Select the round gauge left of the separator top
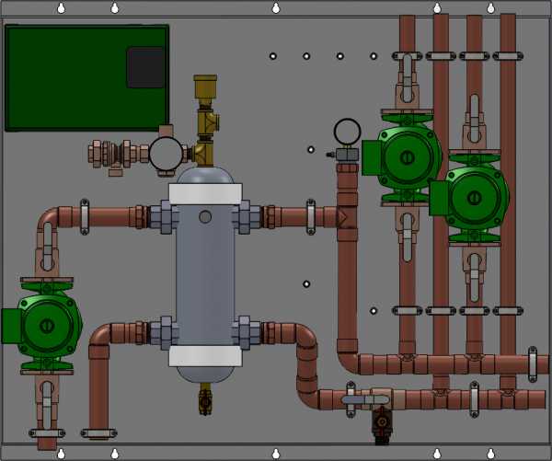The image size is (552, 461). [x=167, y=155]
